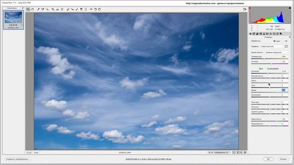Screen dimensions: 294x165
Task: Select the Adjustment Brush tool
Action: click(77, 9)
